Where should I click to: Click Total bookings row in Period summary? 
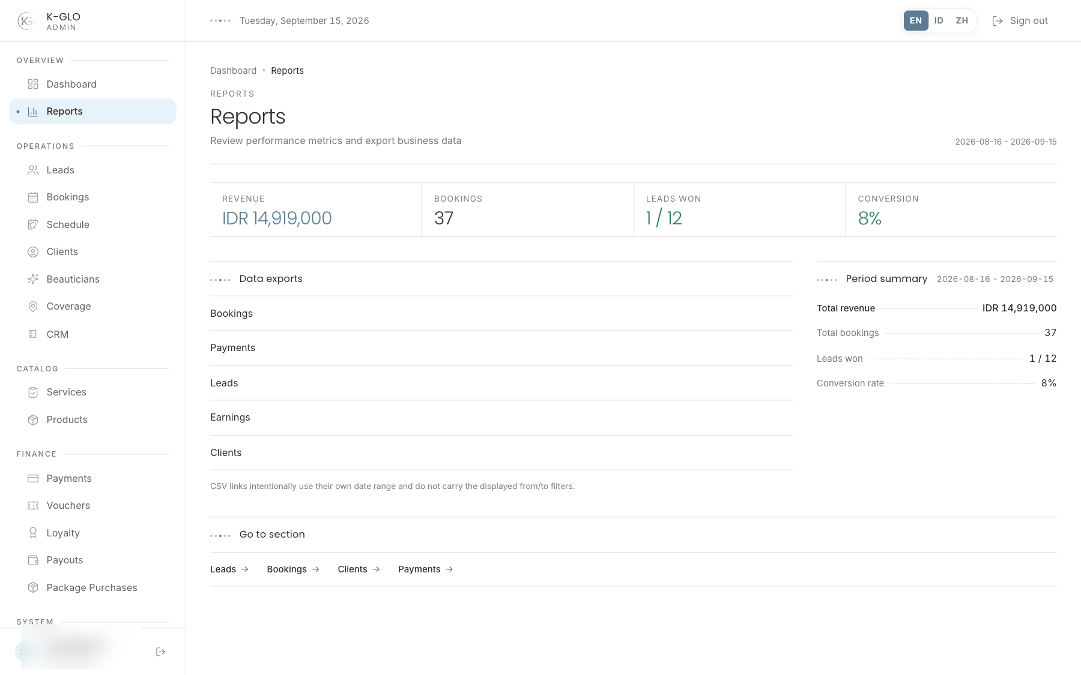[x=936, y=333]
